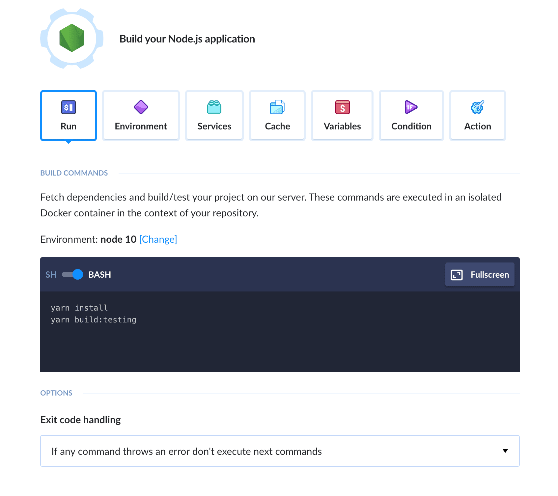The height and width of the screenshot is (496, 558).
Task: Switch to the Condition tab
Action: [411, 116]
